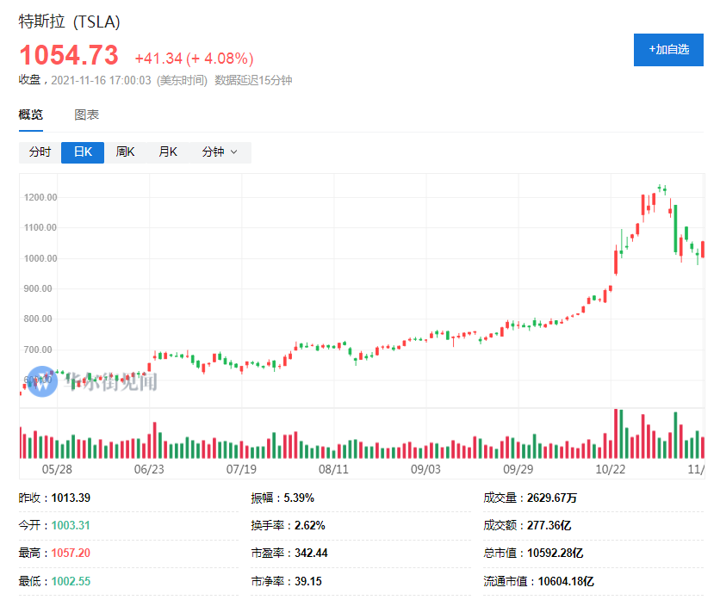This screenshot has width=720, height=600.
Task: Add Tesla to watchlist via +加自选
Action: [668, 49]
